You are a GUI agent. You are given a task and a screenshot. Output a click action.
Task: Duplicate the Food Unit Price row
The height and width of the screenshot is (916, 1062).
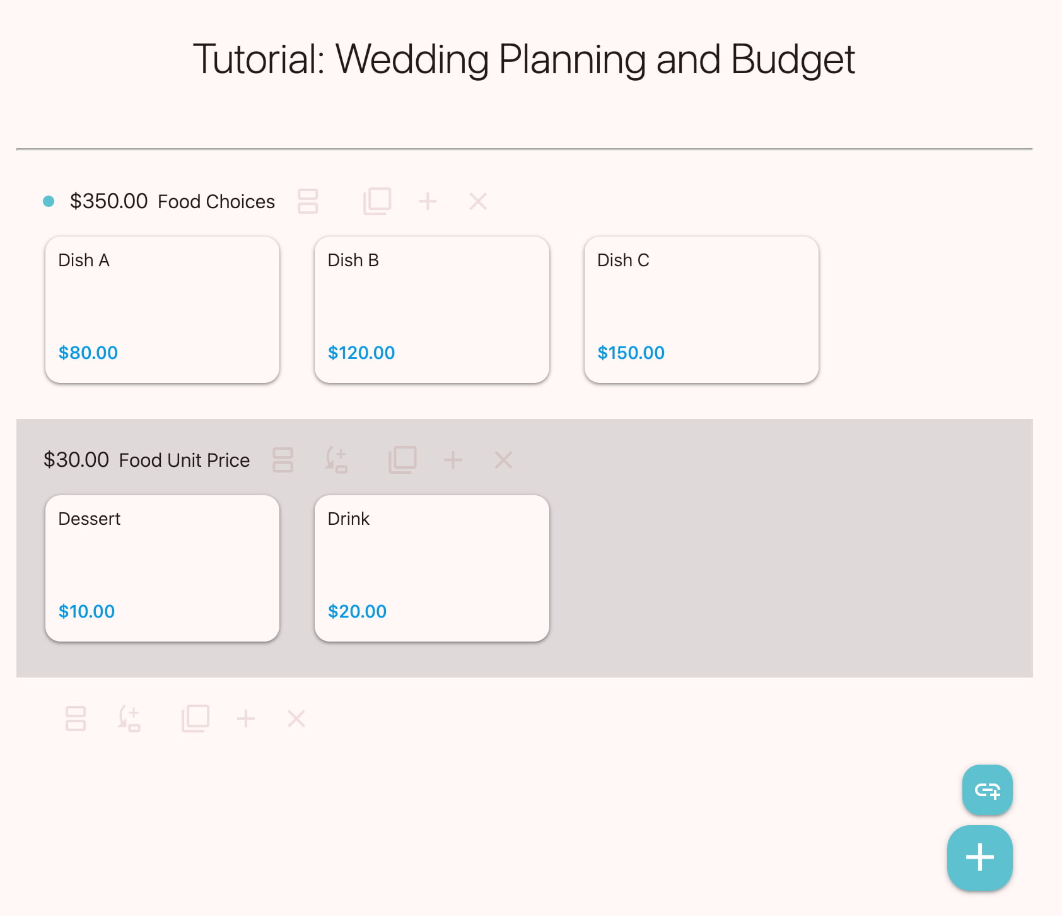click(402, 459)
